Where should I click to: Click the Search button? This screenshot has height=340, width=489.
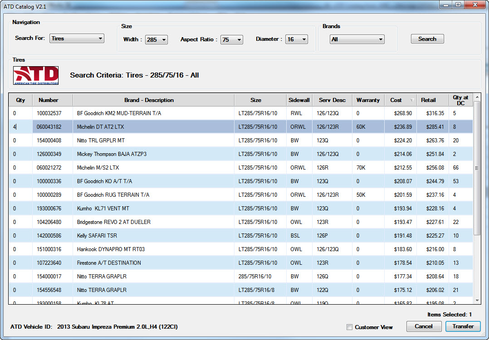[x=427, y=39]
